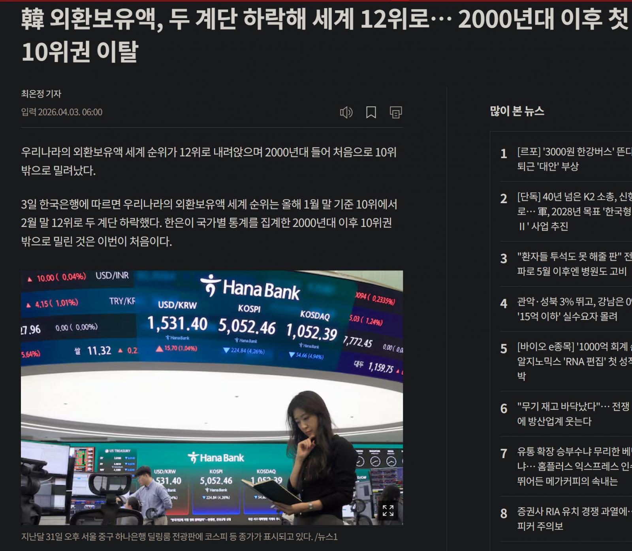
Task: Read the K2 소총 exclusive story ranked second
Action: [573, 211]
